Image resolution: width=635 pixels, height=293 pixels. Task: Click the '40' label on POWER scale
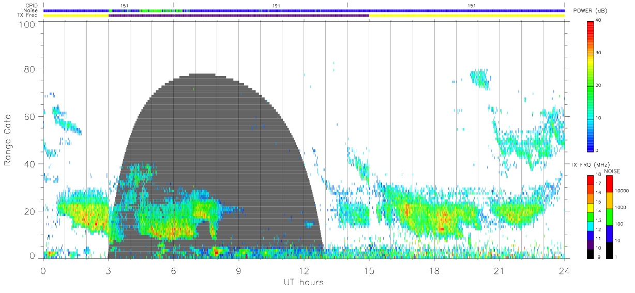[599, 20]
